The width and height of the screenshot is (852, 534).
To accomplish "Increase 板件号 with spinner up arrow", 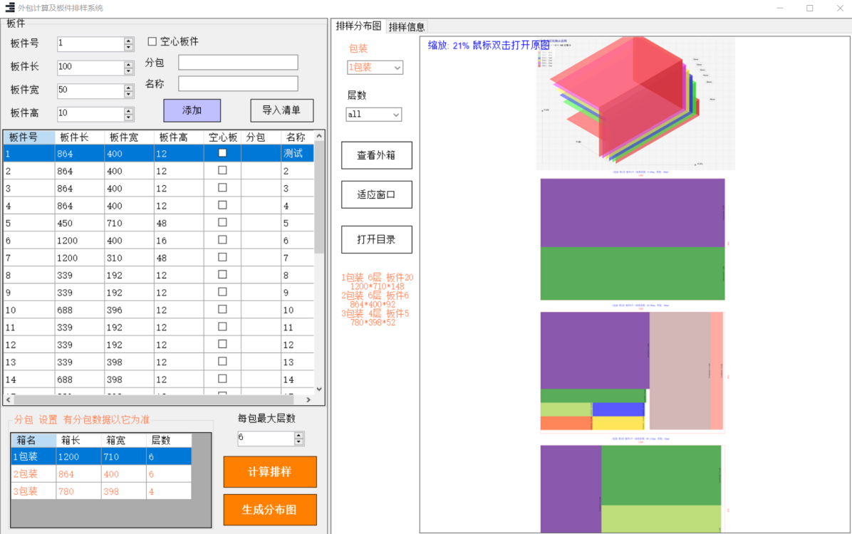I will coord(129,41).
